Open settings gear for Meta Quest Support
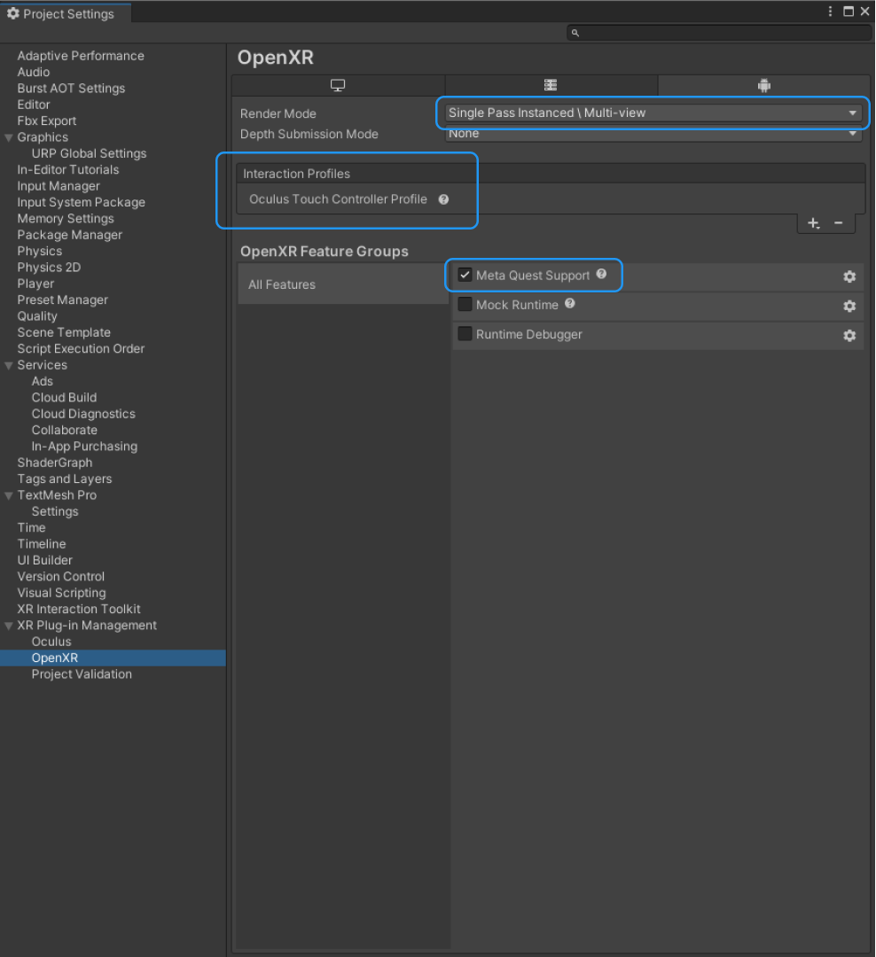The height and width of the screenshot is (957, 876). click(849, 276)
